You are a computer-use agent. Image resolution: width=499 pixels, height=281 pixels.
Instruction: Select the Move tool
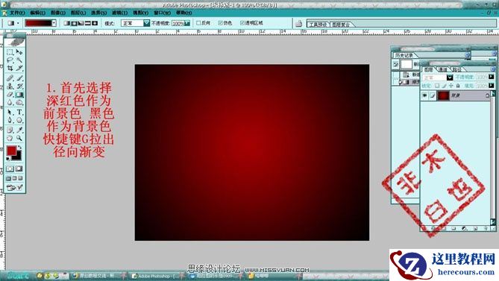[19, 51]
